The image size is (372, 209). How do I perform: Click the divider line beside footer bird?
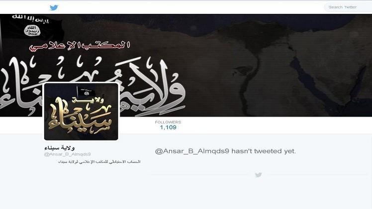(x=201, y=175)
